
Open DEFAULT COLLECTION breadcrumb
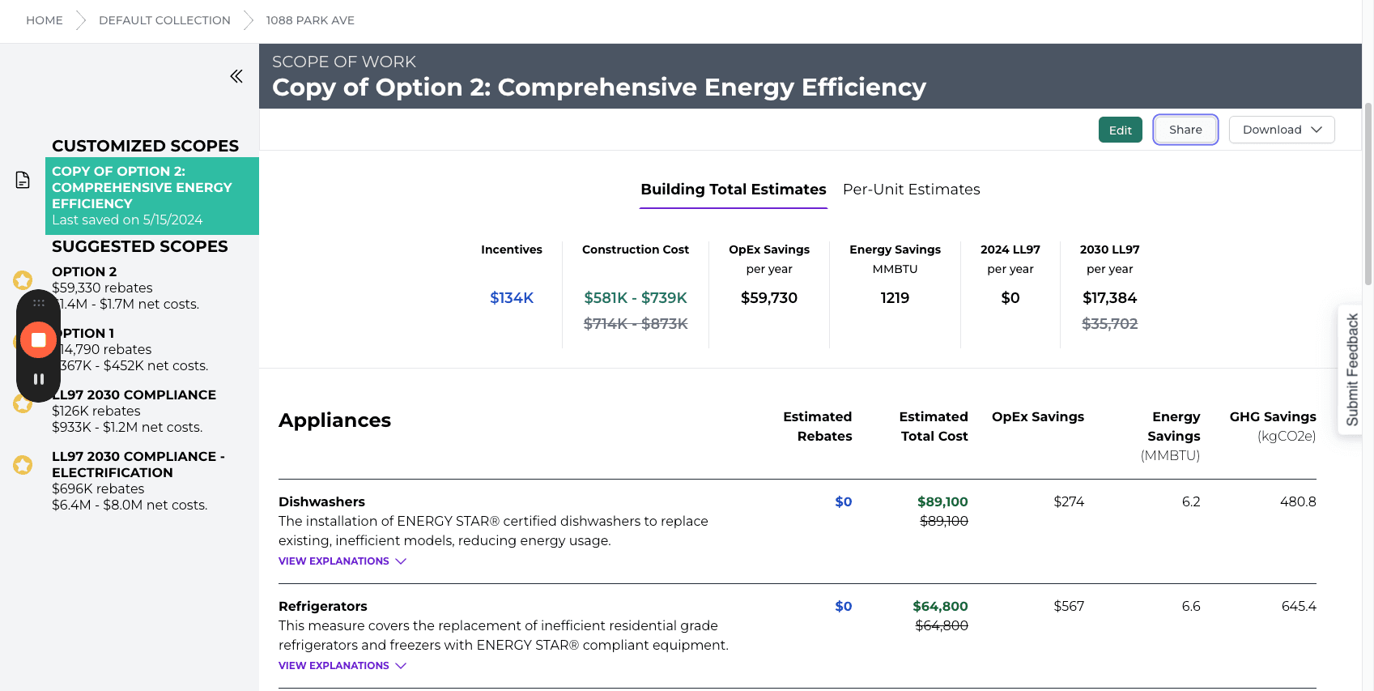pos(164,20)
